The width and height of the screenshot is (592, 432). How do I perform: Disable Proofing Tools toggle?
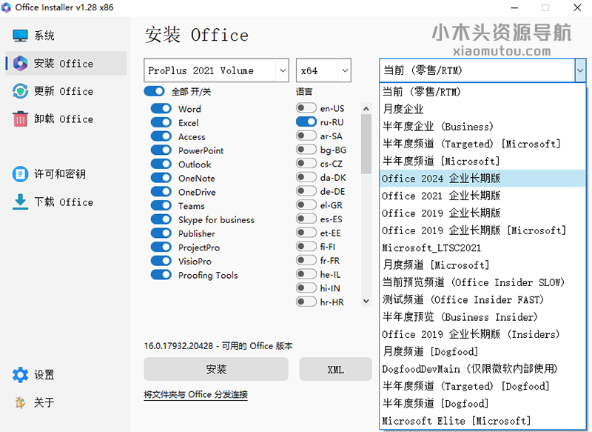coord(161,275)
